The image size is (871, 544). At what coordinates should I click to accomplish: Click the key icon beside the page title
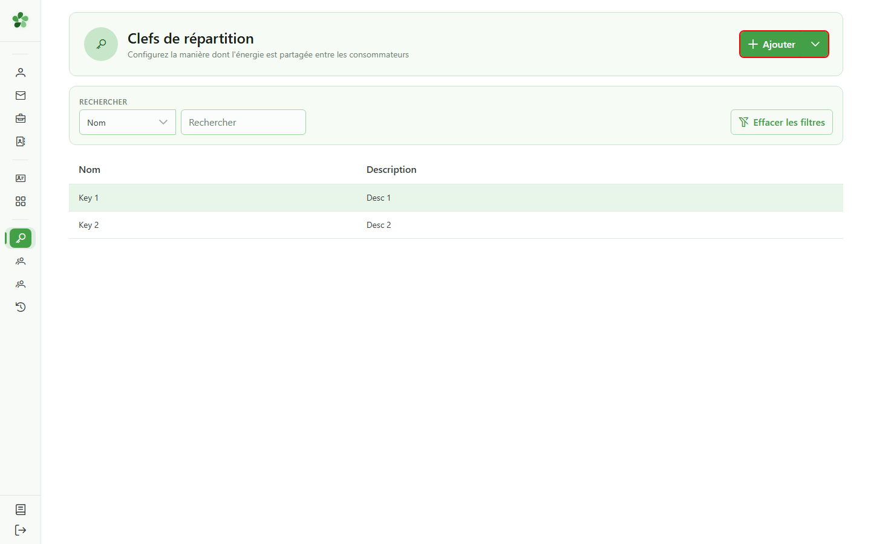101,44
